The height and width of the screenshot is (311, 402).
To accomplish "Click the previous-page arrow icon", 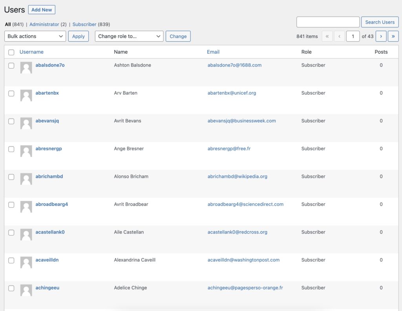I will (339, 36).
